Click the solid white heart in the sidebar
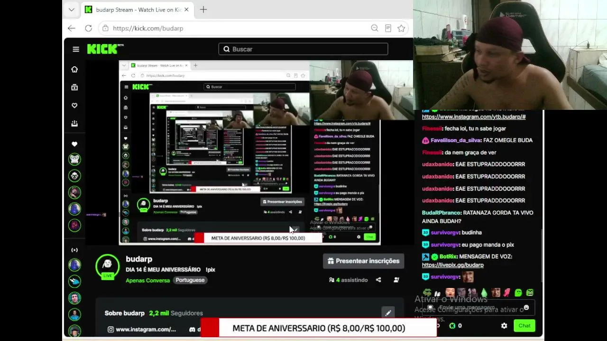The image size is (607, 341). [74, 144]
